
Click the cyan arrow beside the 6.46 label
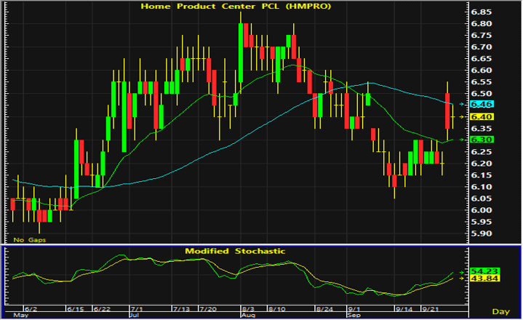point(462,104)
